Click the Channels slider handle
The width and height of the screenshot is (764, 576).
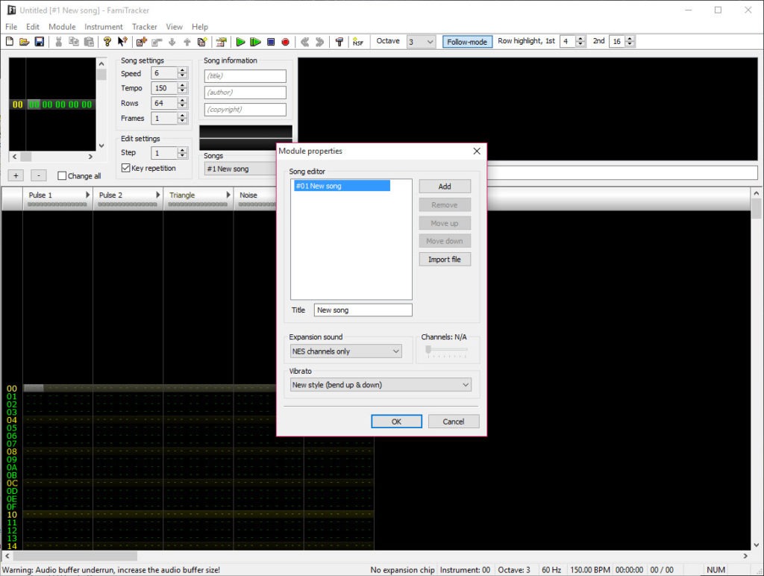428,349
